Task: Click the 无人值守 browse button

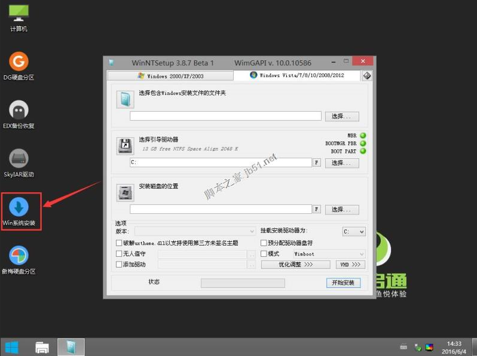Action: coord(252,254)
